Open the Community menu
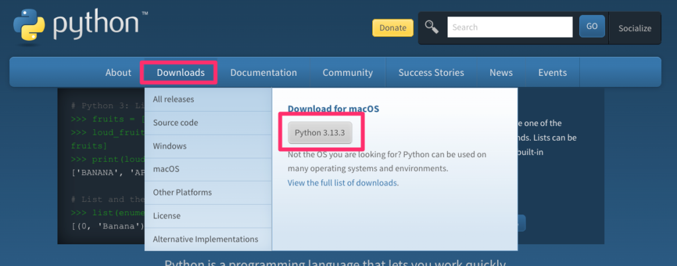Image resolution: width=677 pixels, height=266 pixels. click(x=348, y=73)
